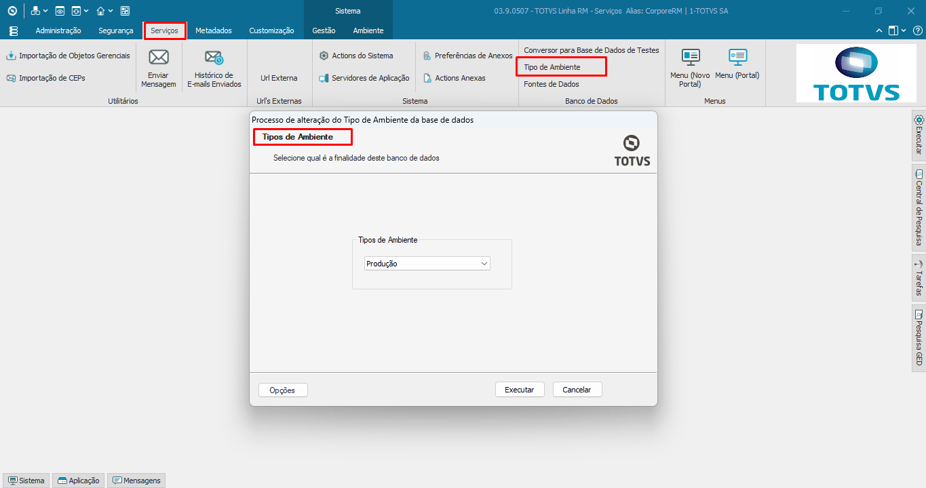Click the Menu (Novo Portal) icon
The image size is (926, 488).
(x=690, y=57)
